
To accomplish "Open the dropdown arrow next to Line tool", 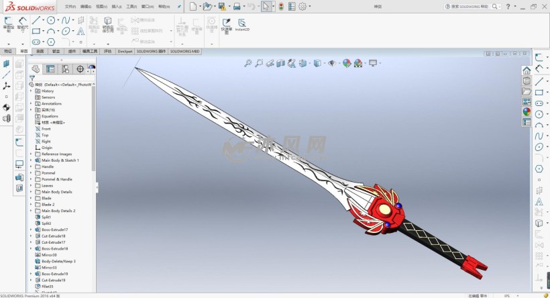I will click(x=43, y=20).
